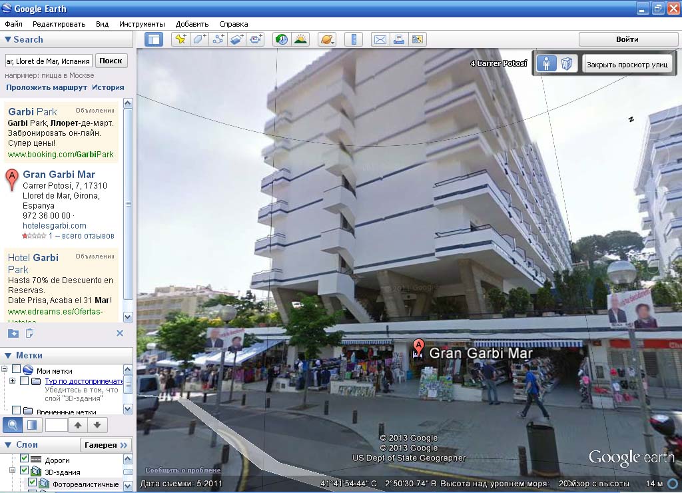Open the Файл menu
Screen dimensions: 682x493
13,24
